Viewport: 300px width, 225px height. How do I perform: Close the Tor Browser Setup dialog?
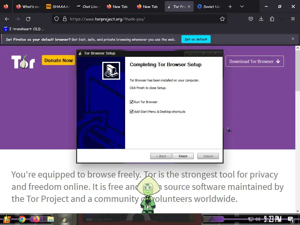(215, 54)
